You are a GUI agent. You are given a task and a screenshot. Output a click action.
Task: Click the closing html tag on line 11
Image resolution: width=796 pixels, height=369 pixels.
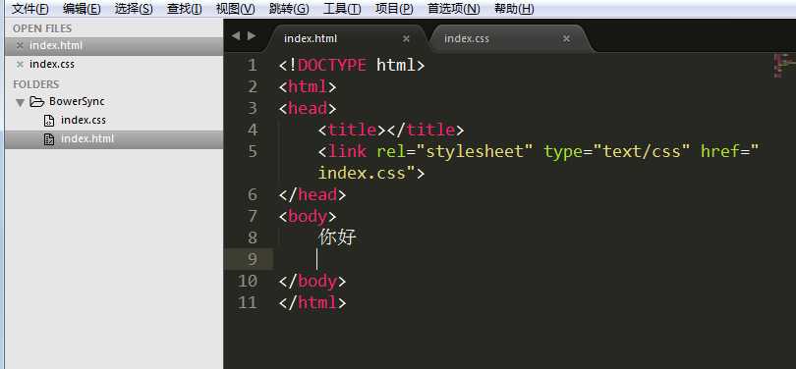(313, 302)
